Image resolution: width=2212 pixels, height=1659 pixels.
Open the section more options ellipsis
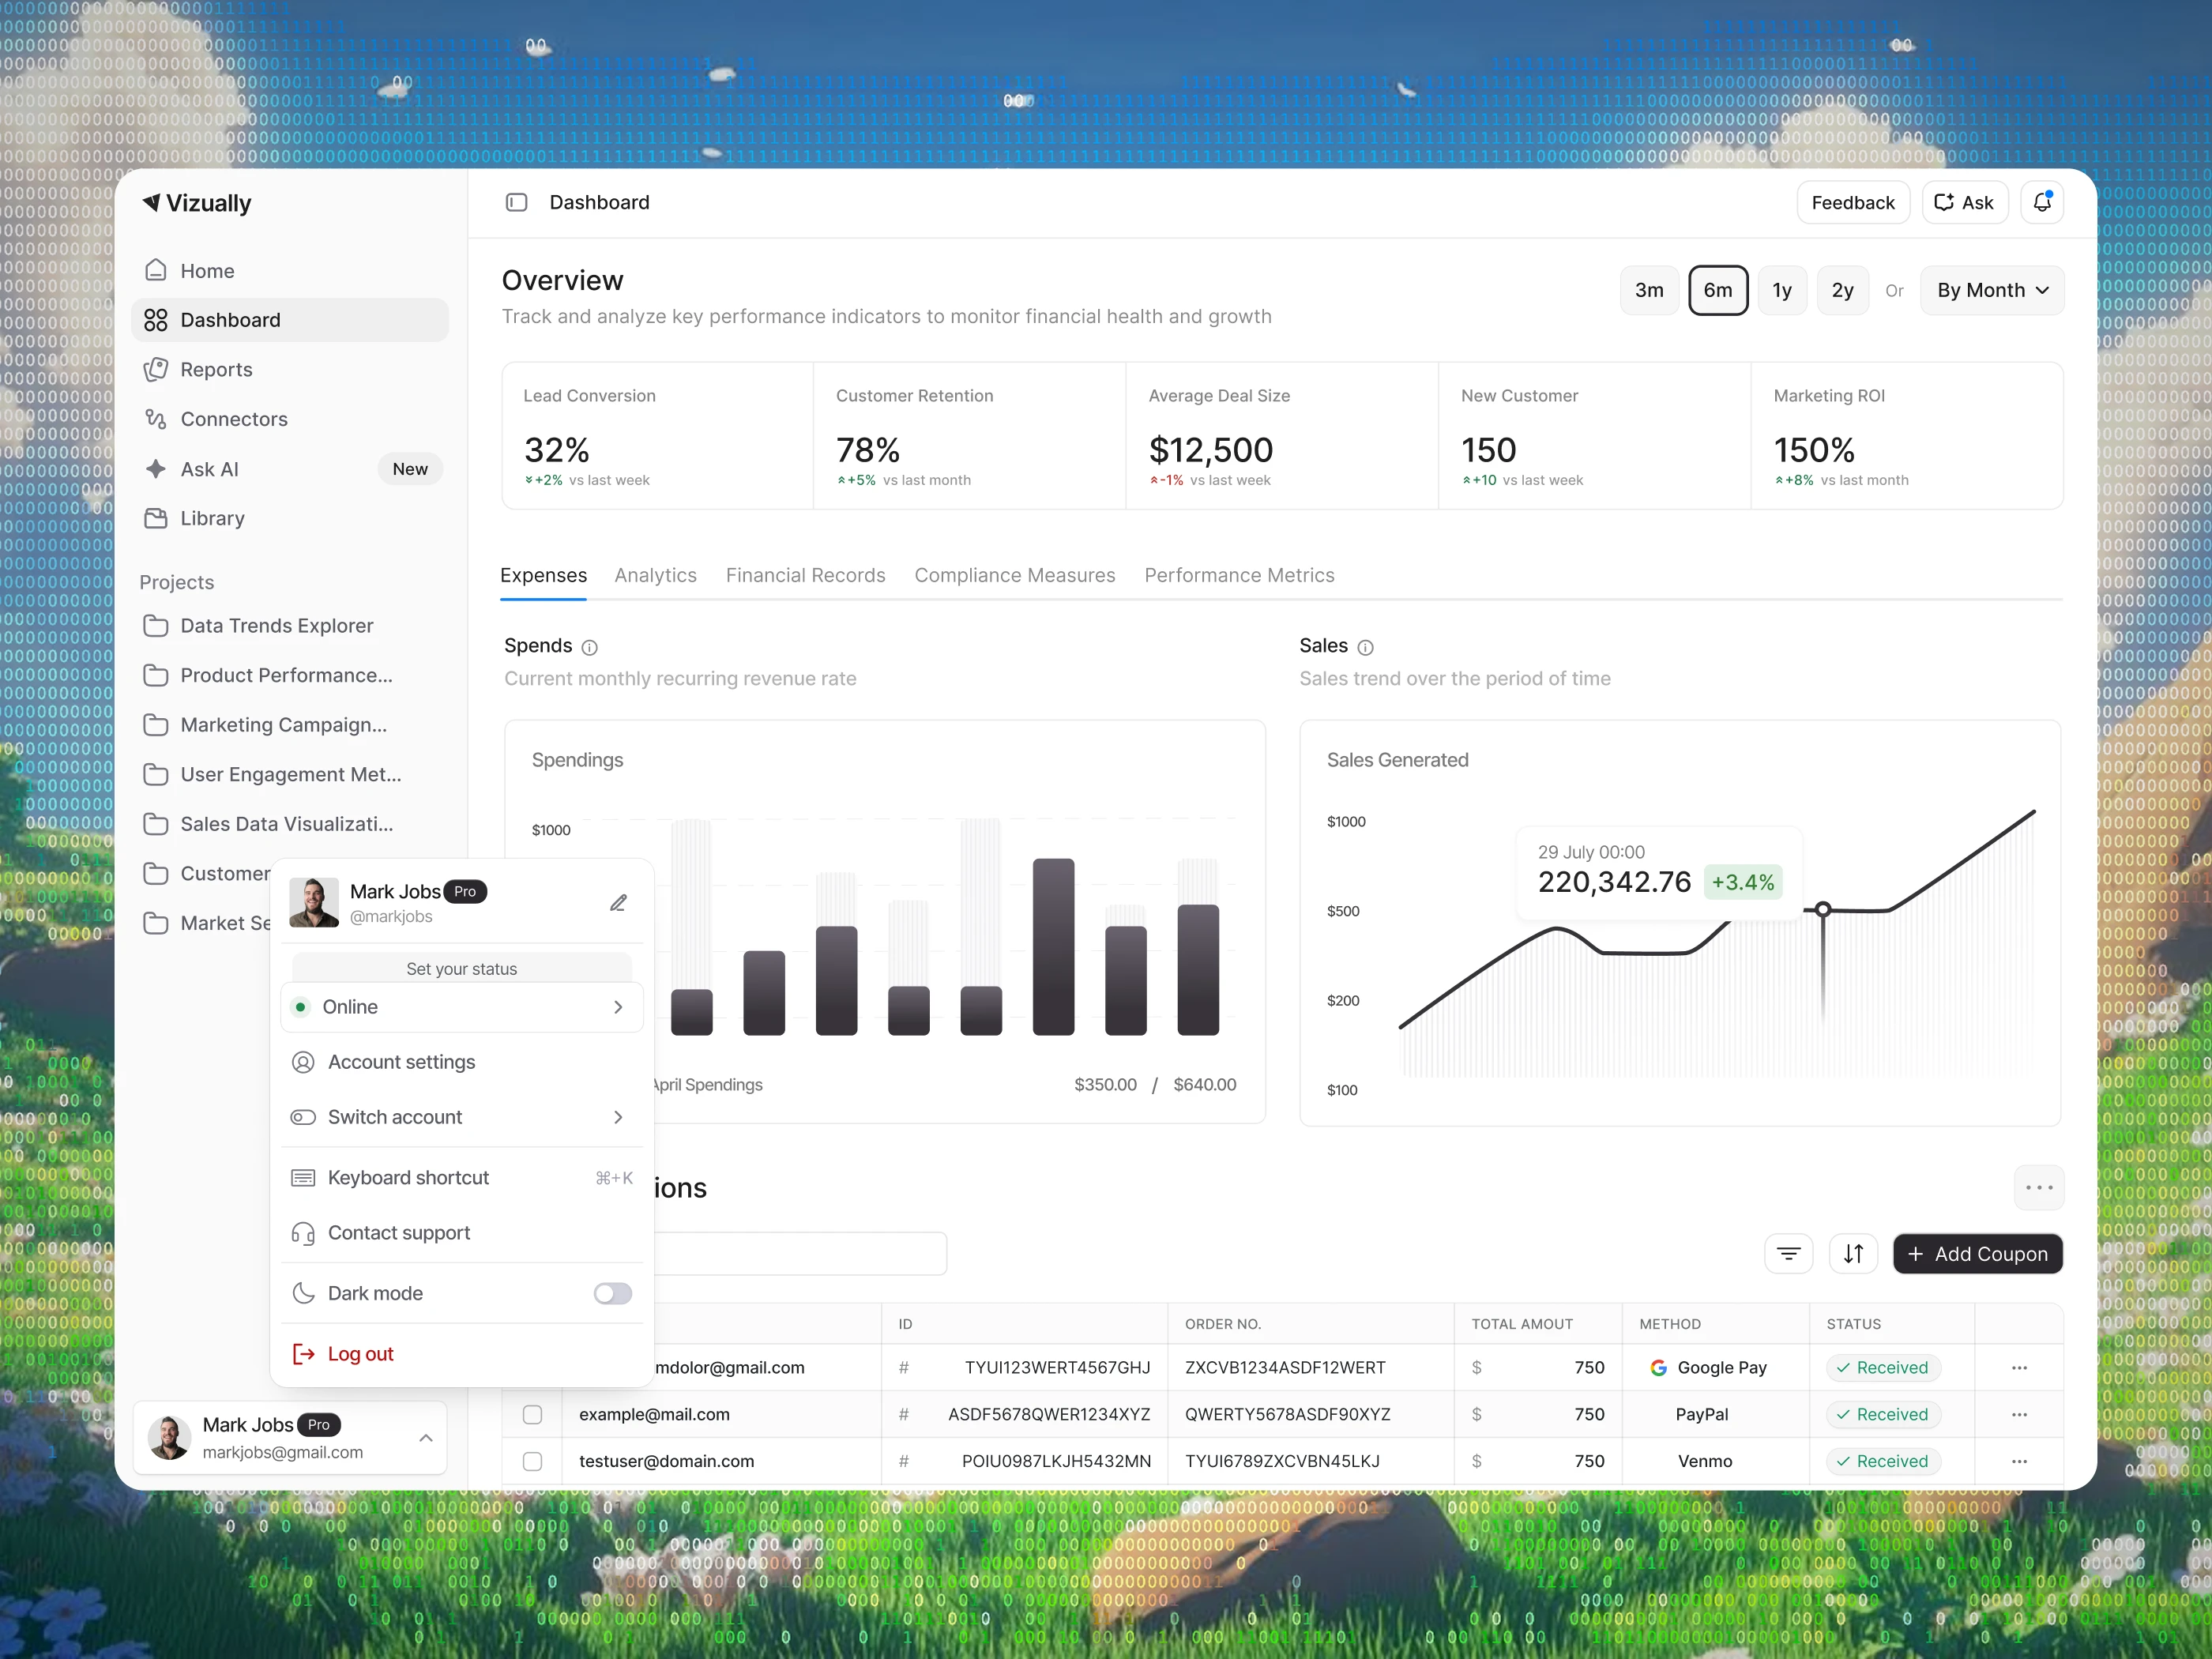coord(2038,1187)
